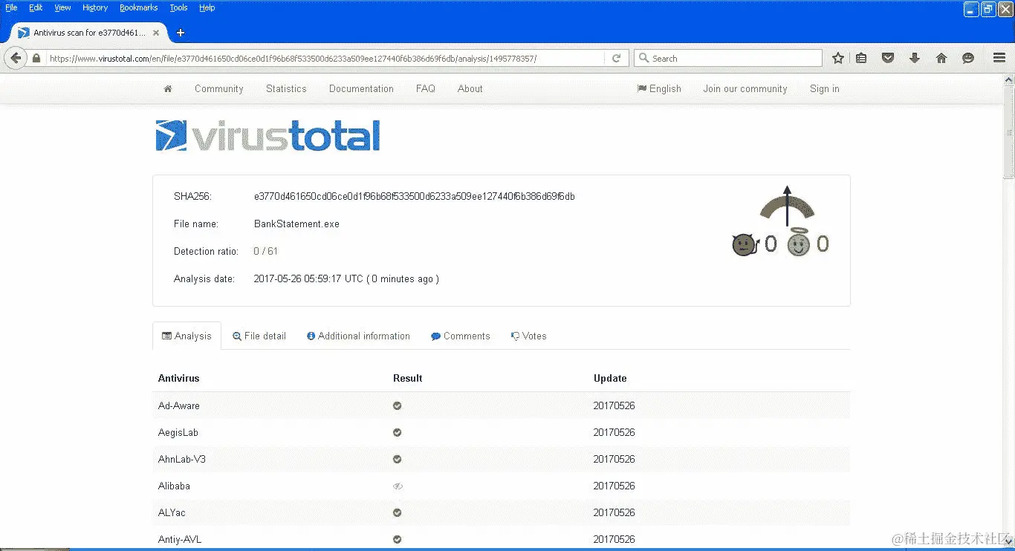Click the malicious devil vote icon
The width and height of the screenshot is (1015, 551).
745,244
